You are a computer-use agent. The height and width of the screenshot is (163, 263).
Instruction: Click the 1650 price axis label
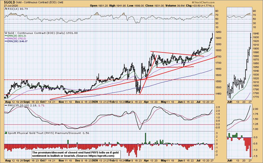pyautogui.click(x=219, y=69)
